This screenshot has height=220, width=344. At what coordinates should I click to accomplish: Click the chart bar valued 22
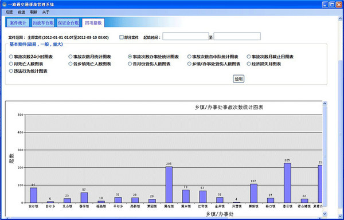pos(304,201)
